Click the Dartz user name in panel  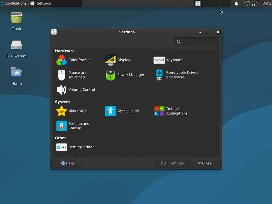pyautogui.click(x=267, y=3)
